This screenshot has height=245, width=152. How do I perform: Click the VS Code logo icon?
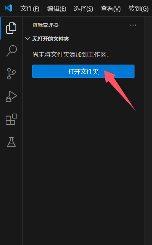tap(8, 8)
